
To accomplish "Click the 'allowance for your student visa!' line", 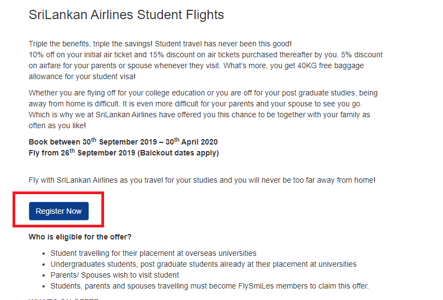I will point(81,76).
